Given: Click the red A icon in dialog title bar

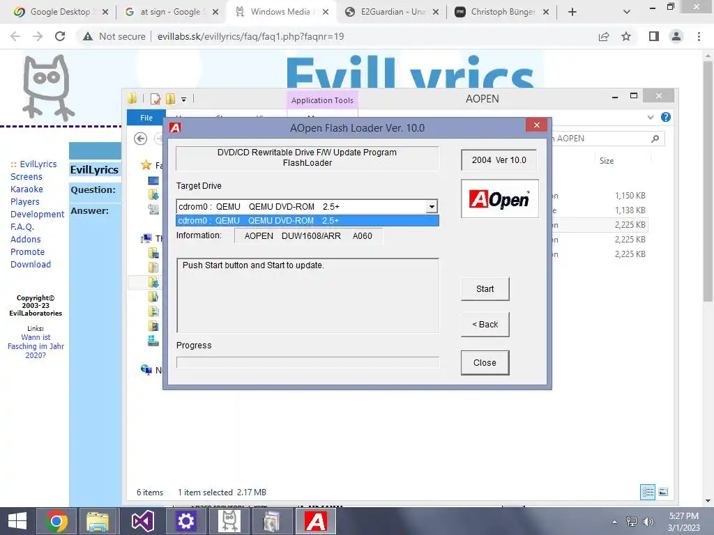Looking at the screenshot, I should click(x=175, y=128).
